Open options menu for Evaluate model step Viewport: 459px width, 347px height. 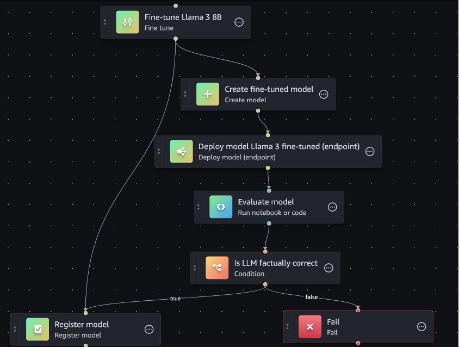click(332, 207)
